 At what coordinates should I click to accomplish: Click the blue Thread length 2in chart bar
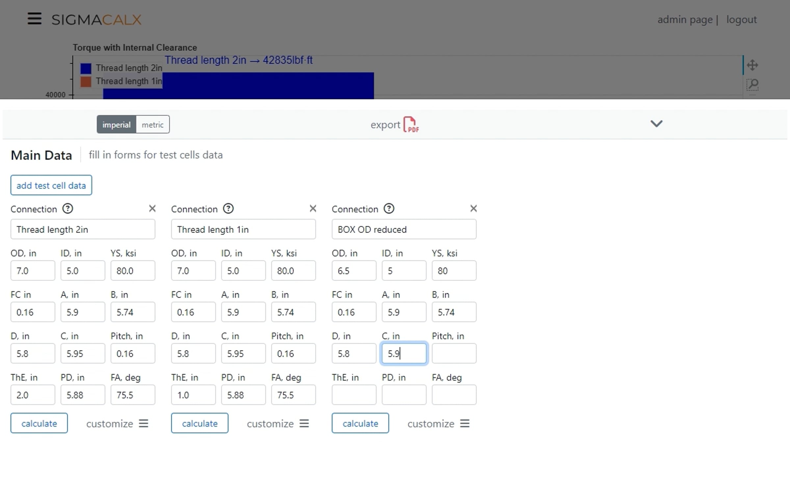238,86
